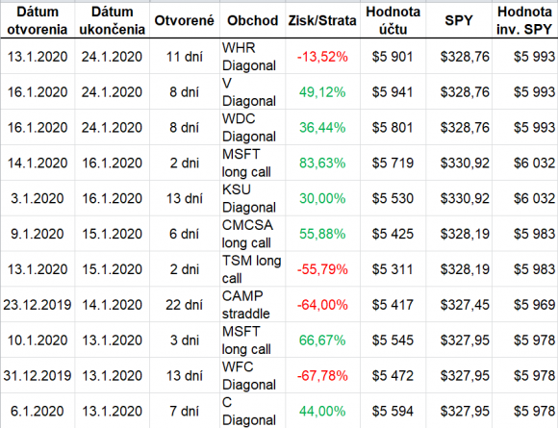Screen dimensions: 558x428
Task: Select the 'TSM long call' cell
Action: (x=252, y=269)
